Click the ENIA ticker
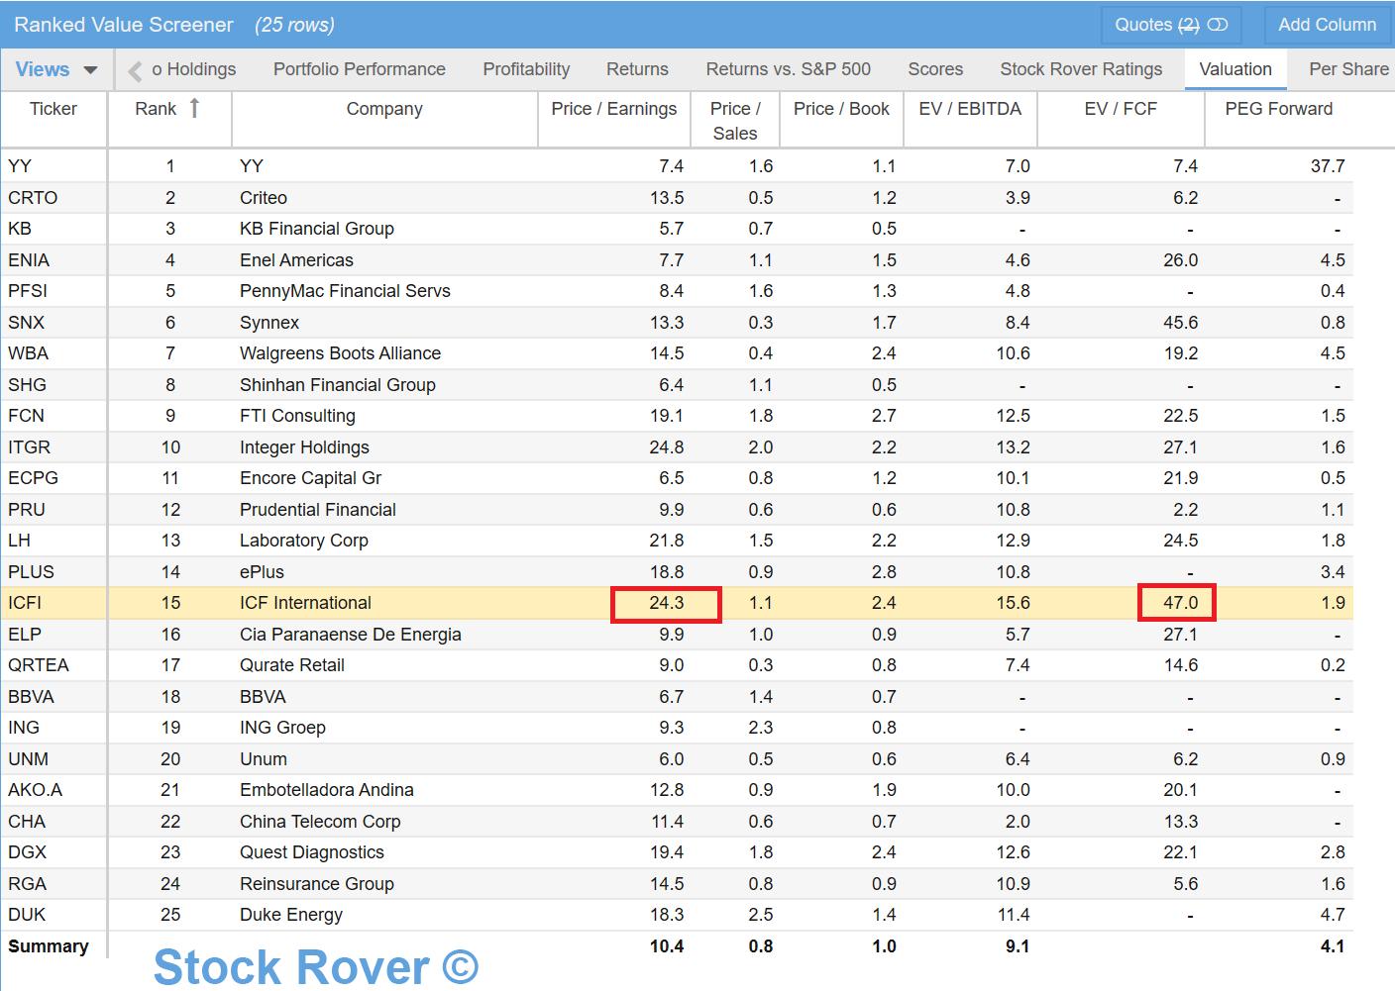1395x991 pixels. [x=29, y=260]
